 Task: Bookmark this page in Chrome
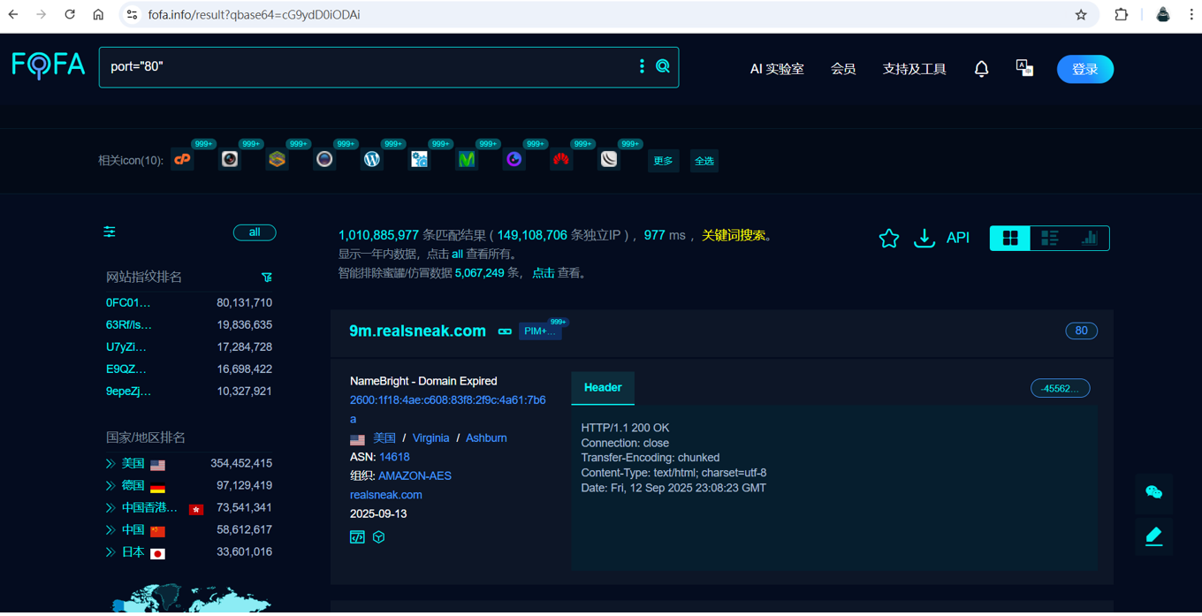(1081, 15)
